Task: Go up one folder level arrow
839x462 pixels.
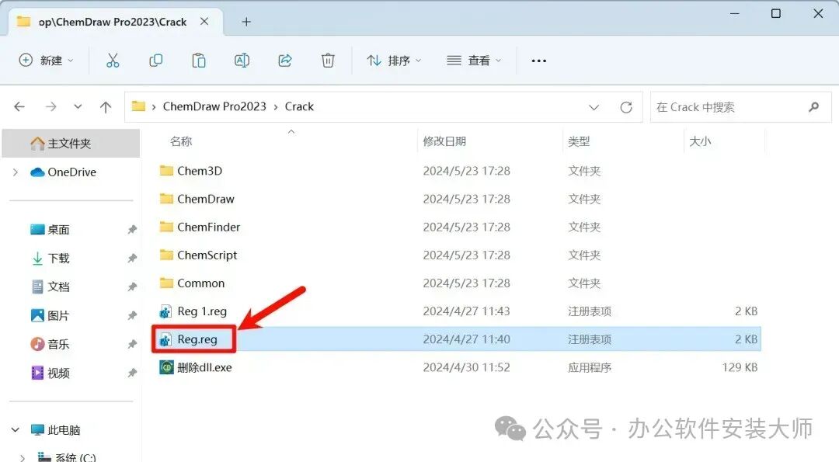Action: pos(106,107)
